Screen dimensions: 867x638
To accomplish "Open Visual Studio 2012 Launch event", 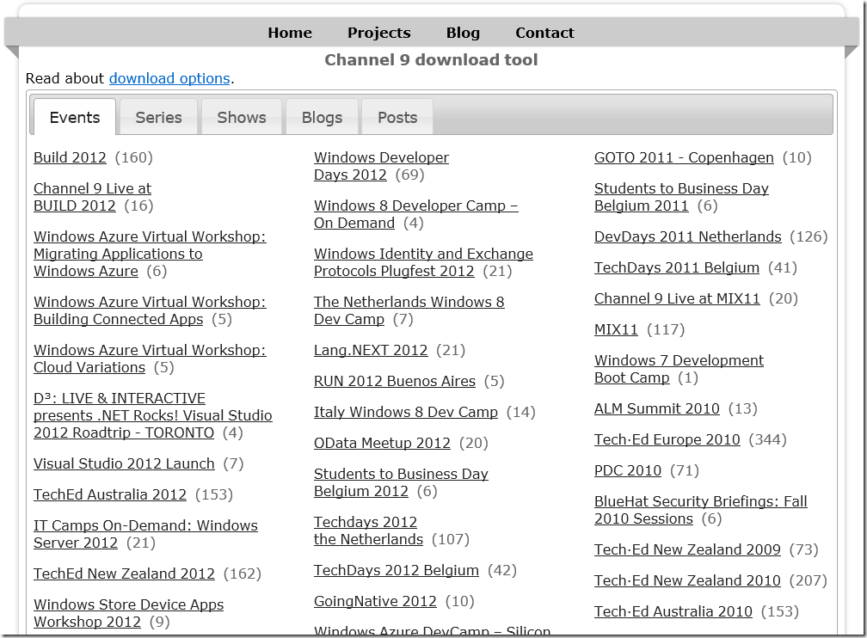I will (124, 463).
